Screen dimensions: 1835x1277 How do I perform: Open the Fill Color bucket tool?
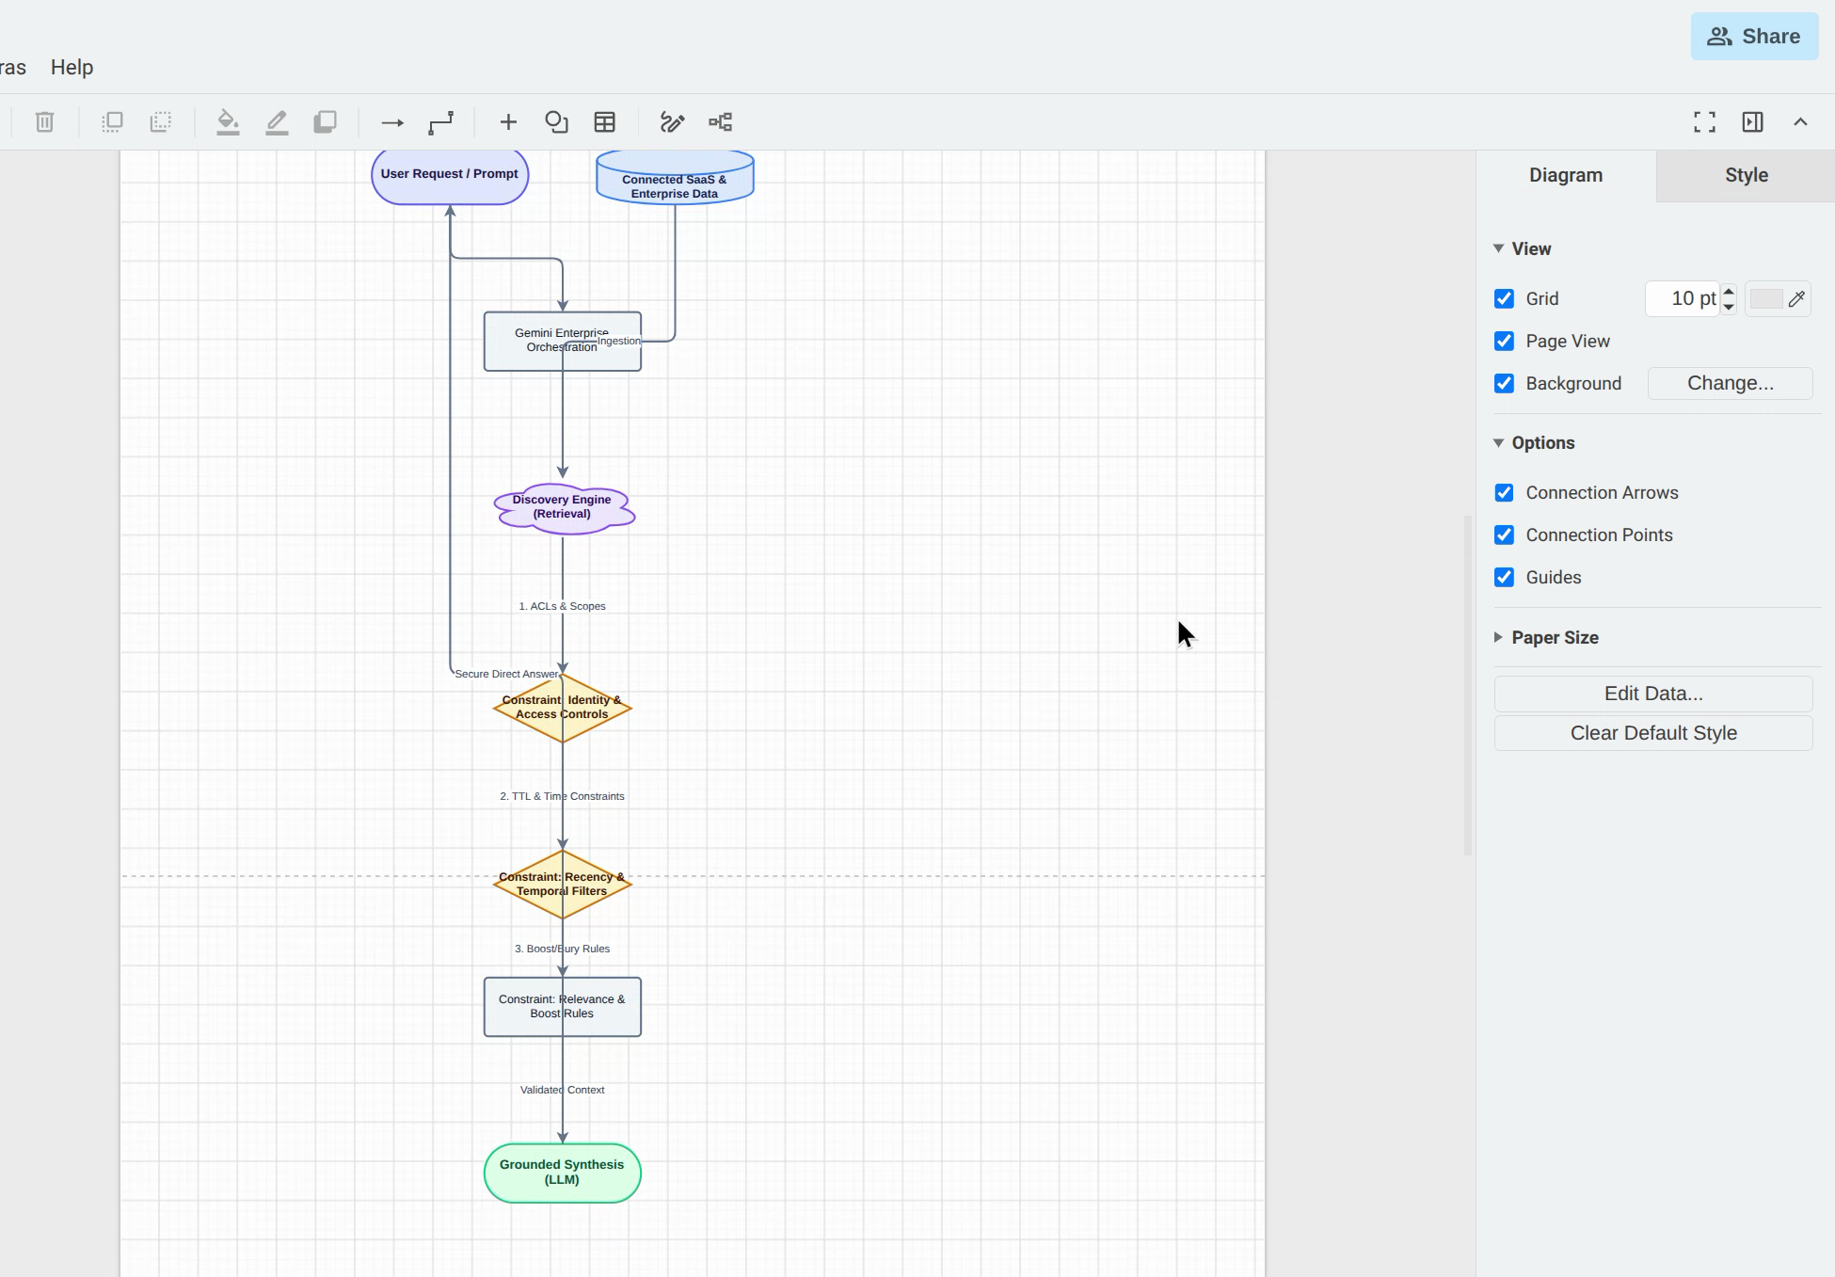[x=228, y=122]
